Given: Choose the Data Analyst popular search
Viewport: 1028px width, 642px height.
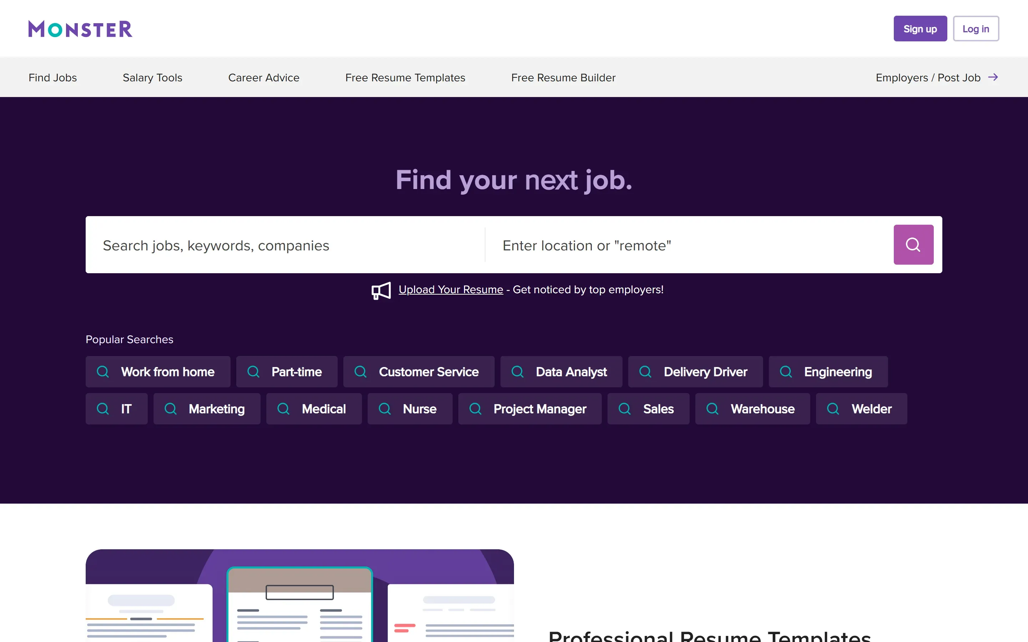Looking at the screenshot, I should pos(561,372).
